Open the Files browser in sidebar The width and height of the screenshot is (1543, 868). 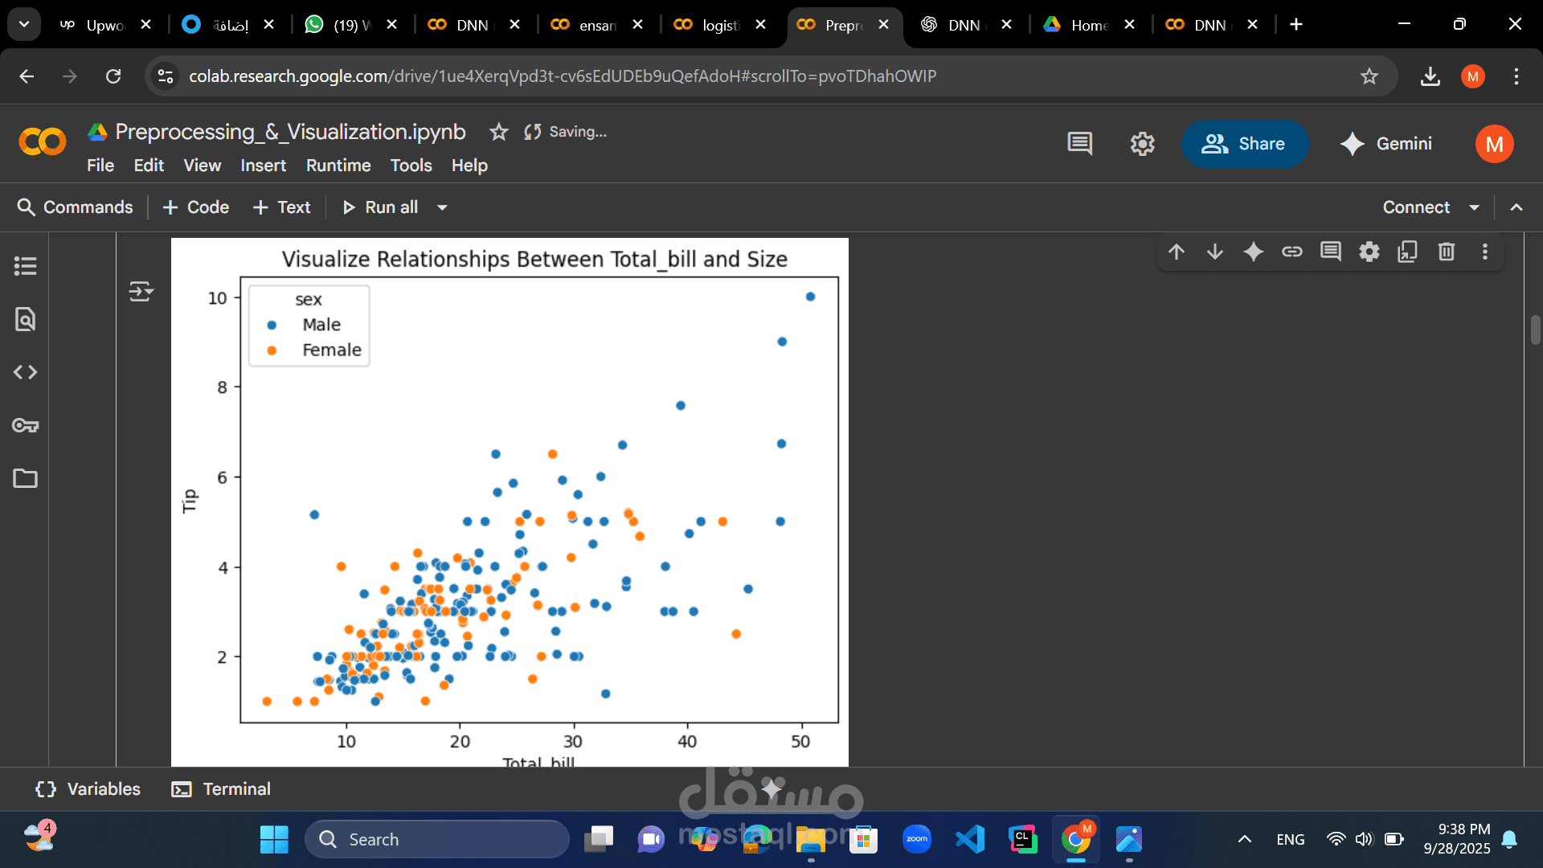click(25, 478)
